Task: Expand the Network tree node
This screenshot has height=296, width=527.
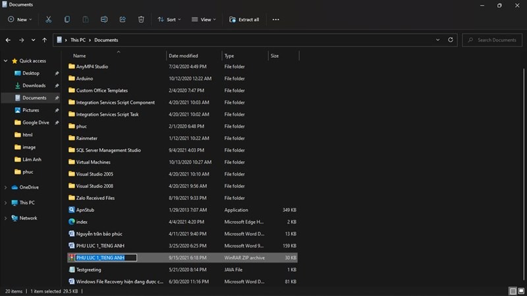Action: (5, 218)
